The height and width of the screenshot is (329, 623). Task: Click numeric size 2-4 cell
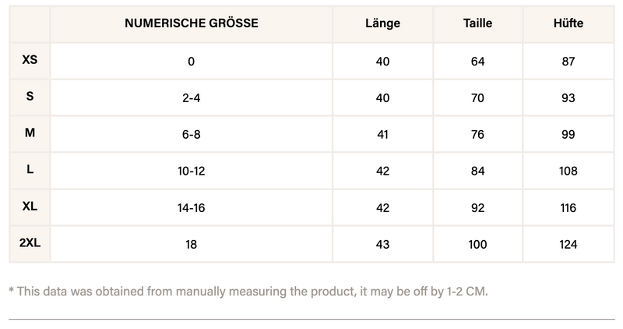click(192, 98)
